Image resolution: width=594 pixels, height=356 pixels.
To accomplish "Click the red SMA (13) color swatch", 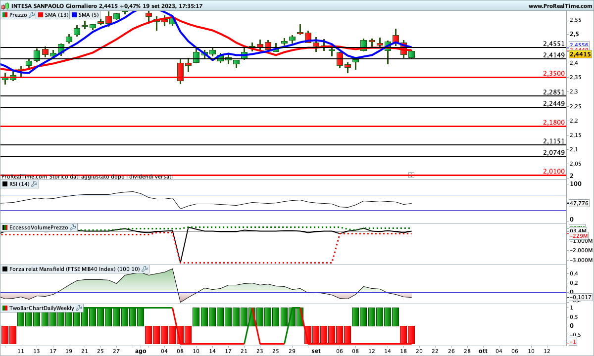I will click(x=41, y=15).
